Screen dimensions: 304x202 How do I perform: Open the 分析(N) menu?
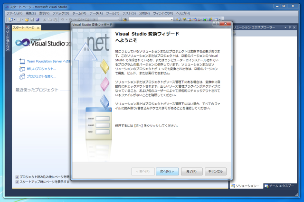144,13
